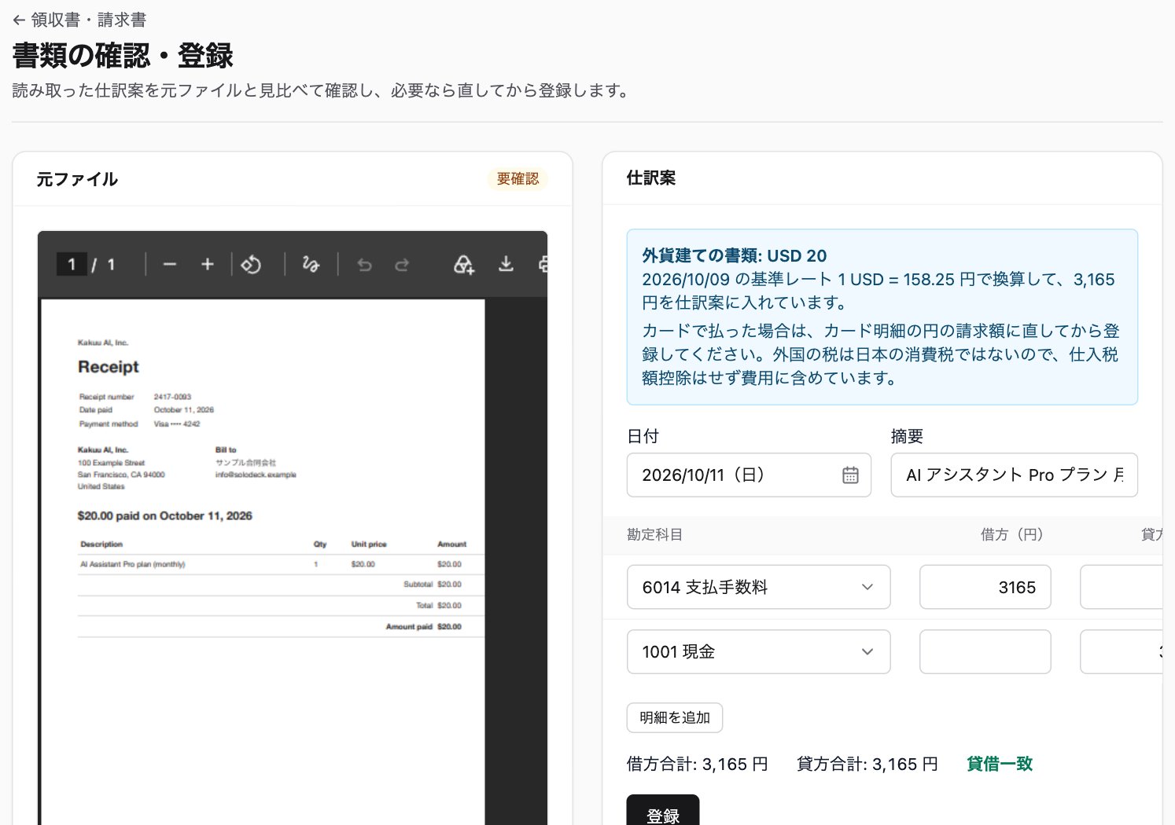Download the PDF file

click(x=506, y=265)
